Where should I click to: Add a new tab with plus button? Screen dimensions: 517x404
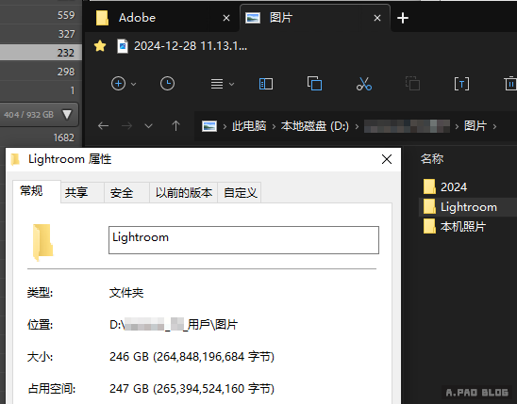[403, 18]
